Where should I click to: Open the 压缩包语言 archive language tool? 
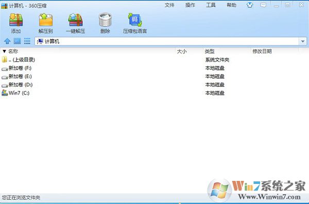(135, 20)
